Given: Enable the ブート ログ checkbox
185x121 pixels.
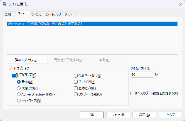Looking at the screenshot, I should click(76, 82).
